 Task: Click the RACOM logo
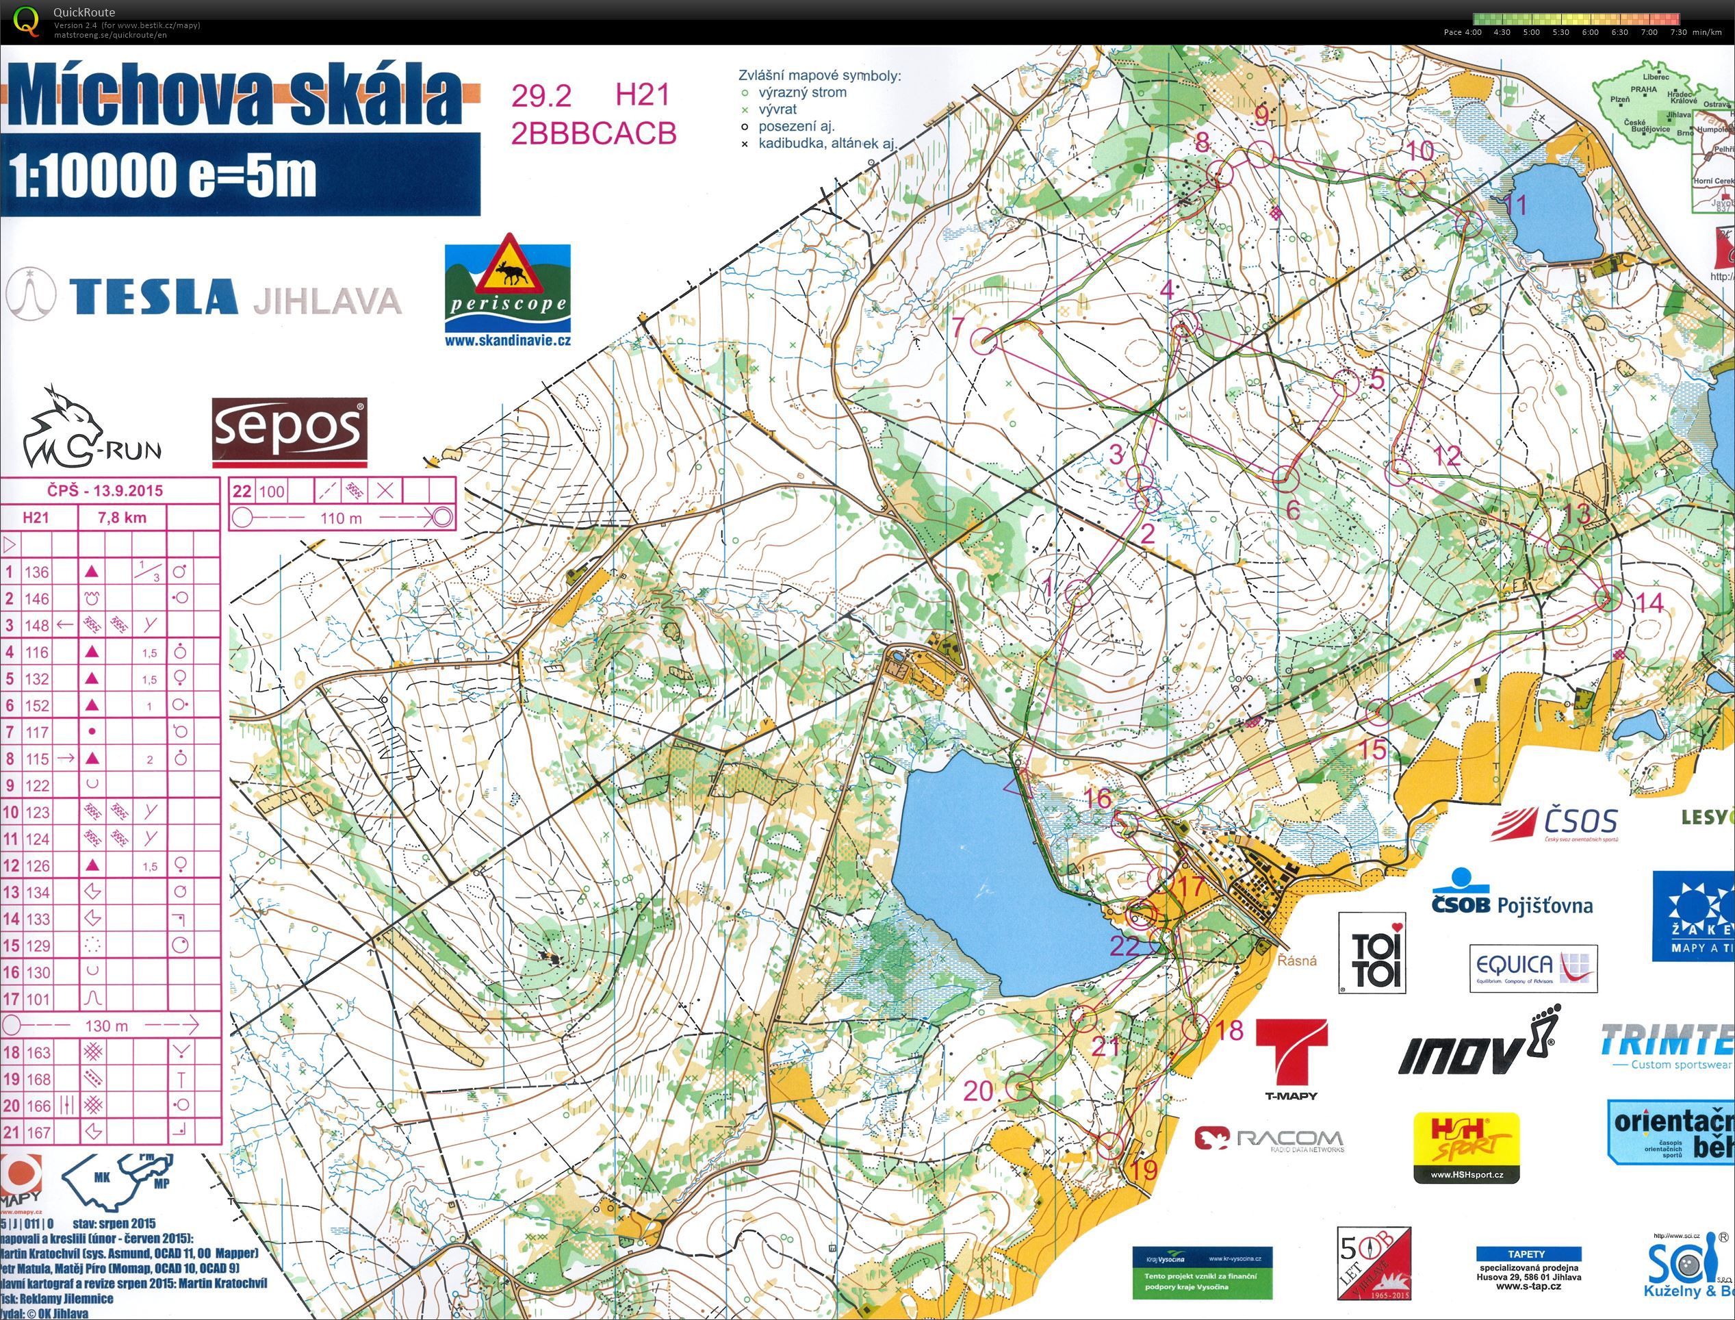click(1269, 1139)
